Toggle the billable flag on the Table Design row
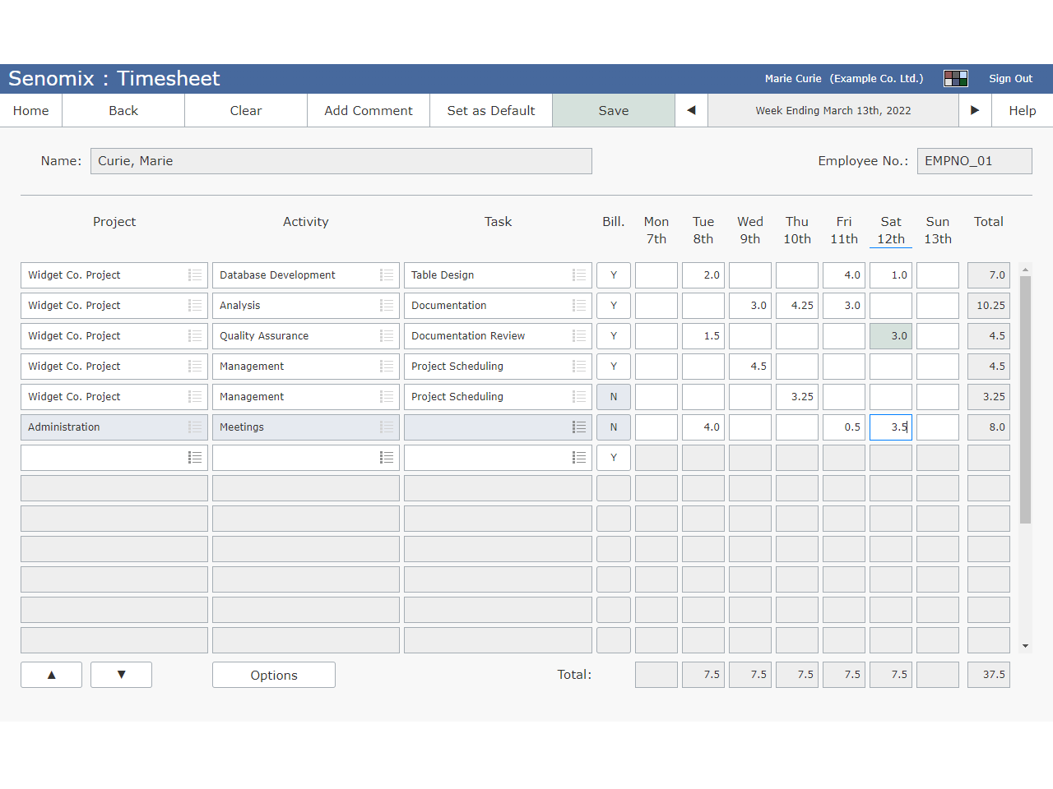1053x789 pixels. [613, 275]
